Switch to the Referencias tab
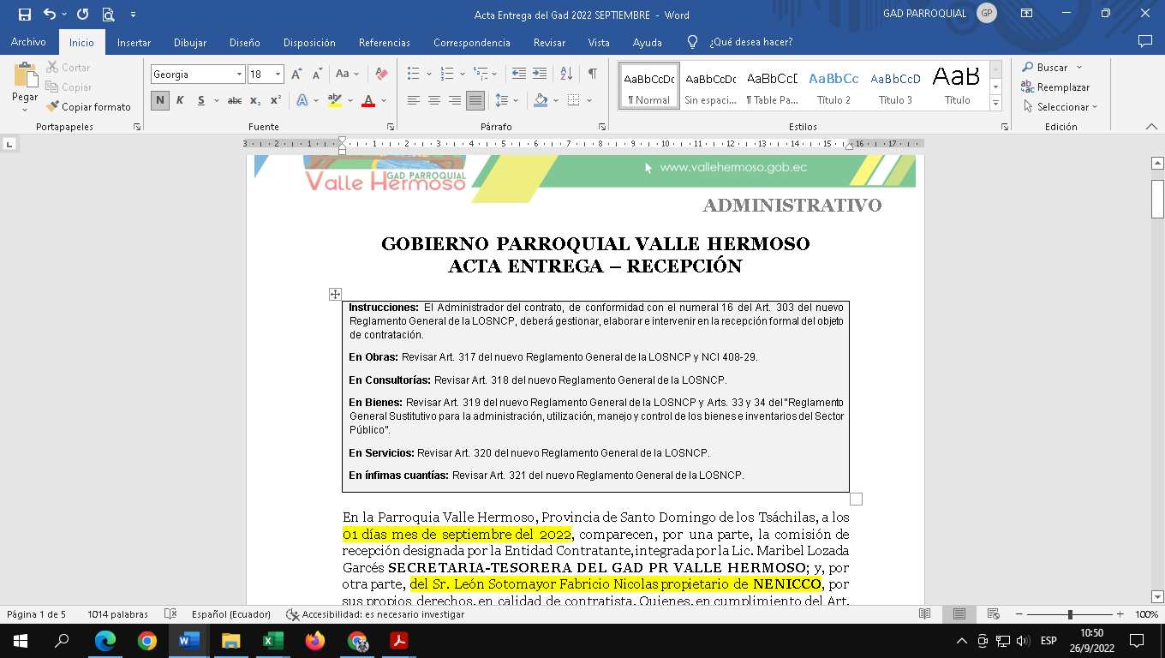Viewport: 1165px width, 658px height. (x=384, y=42)
